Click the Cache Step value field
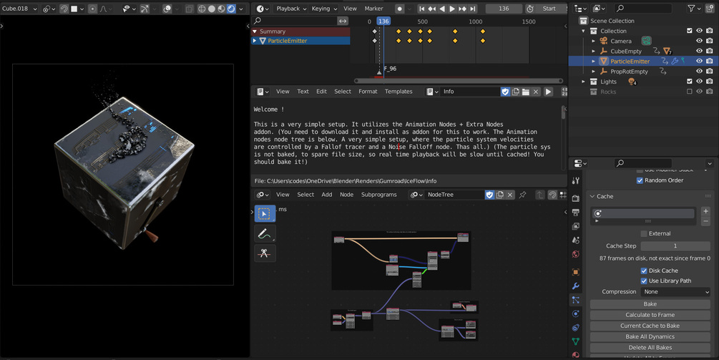The width and height of the screenshot is (719, 360). point(675,245)
